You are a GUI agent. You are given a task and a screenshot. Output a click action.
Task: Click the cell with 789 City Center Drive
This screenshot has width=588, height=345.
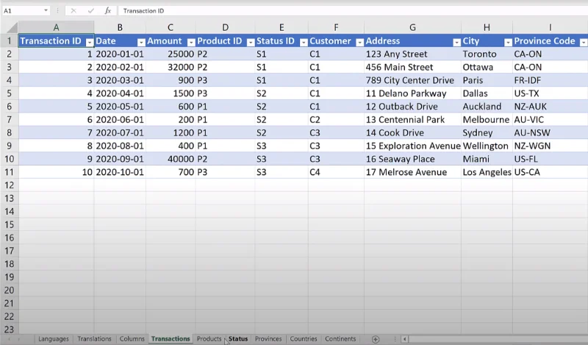coord(412,80)
